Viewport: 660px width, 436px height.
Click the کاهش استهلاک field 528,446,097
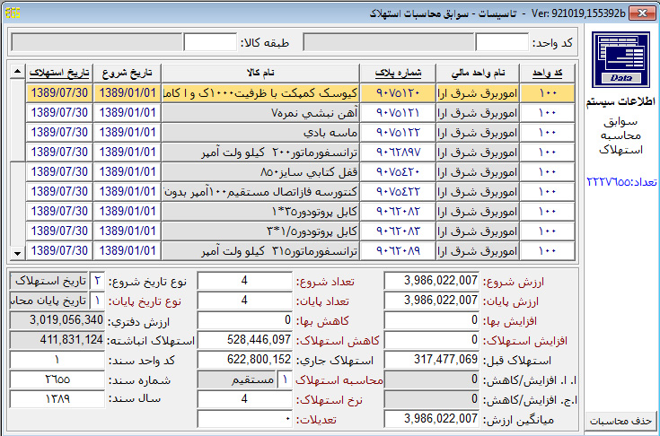point(244,340)
